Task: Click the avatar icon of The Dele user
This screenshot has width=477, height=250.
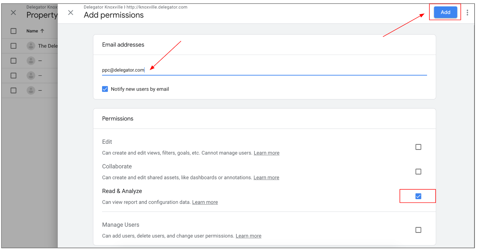Action: click(x=31, y=46)
